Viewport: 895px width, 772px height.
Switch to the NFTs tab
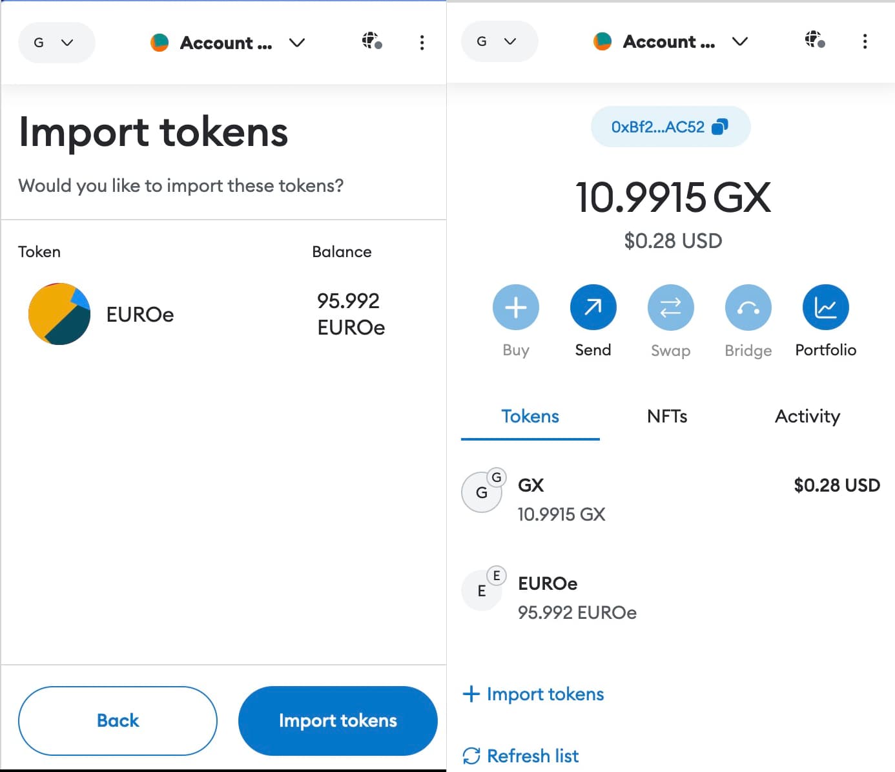(667, 417)
